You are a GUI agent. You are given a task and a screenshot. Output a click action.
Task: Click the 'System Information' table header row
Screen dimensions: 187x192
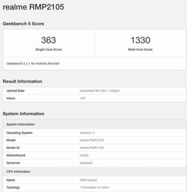pos(94,124)
